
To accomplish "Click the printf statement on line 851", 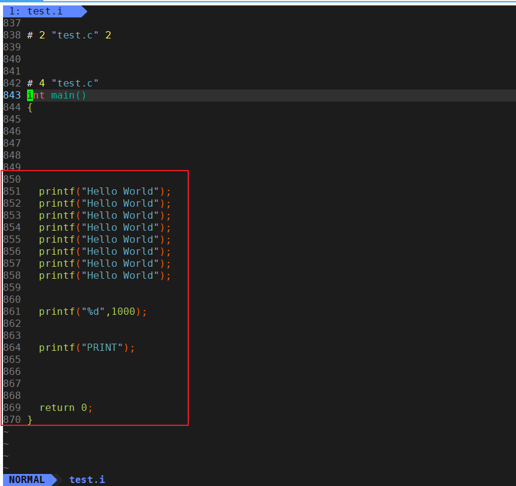I will point(105,192).
